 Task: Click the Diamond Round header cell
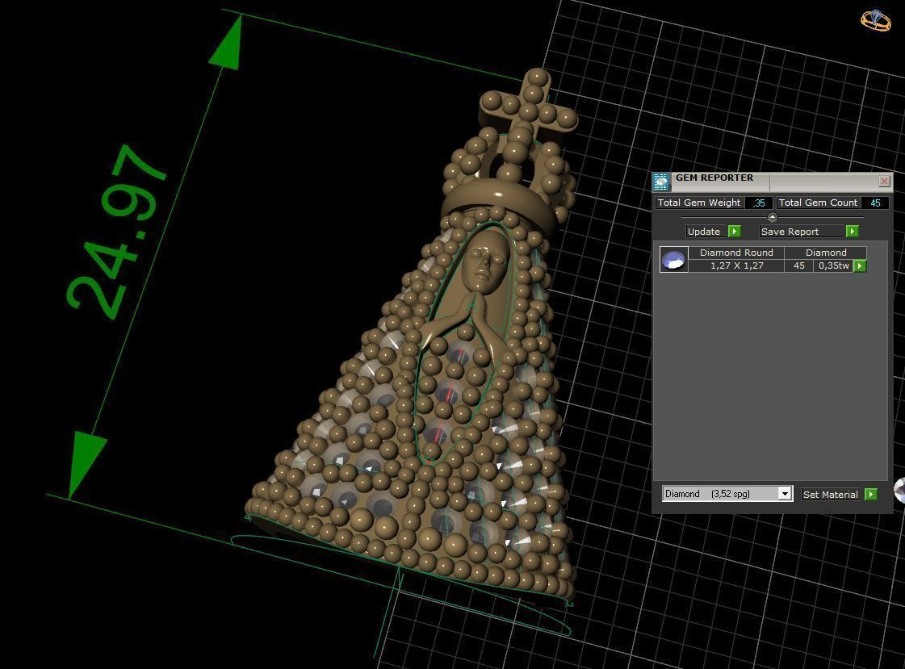pyautogui.click(x=736, y=253)
